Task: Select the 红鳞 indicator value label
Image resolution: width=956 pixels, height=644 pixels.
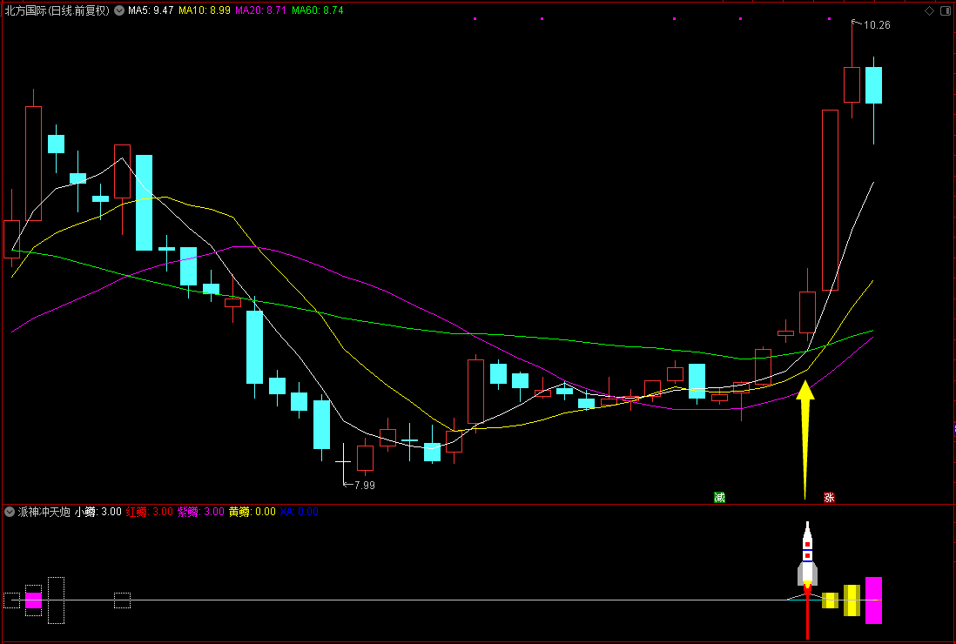Action: click(150, 512)
